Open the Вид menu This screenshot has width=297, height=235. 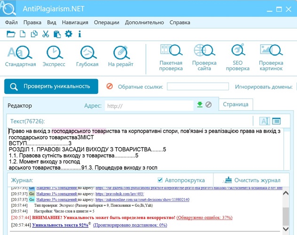coord(52,23)
